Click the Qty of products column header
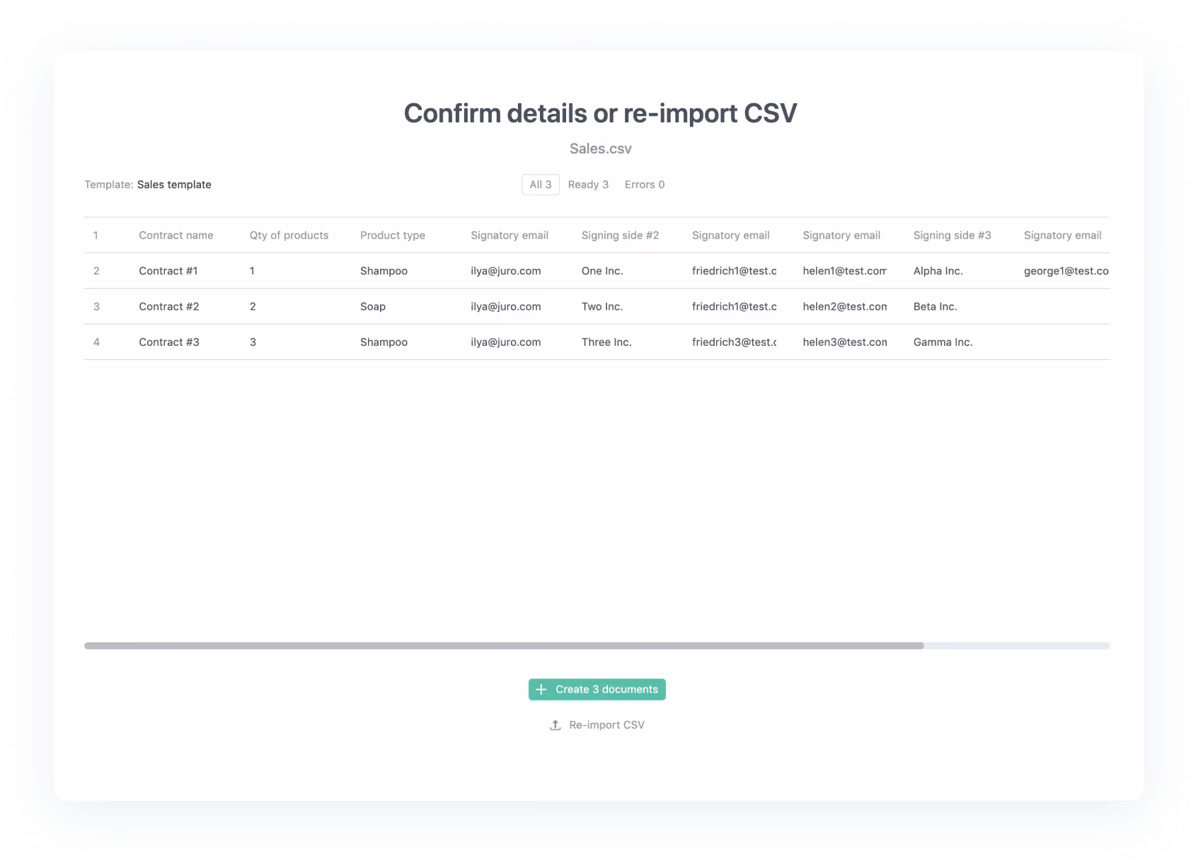This screenshot has width=1203, height=863. click(x=289, y=235)
